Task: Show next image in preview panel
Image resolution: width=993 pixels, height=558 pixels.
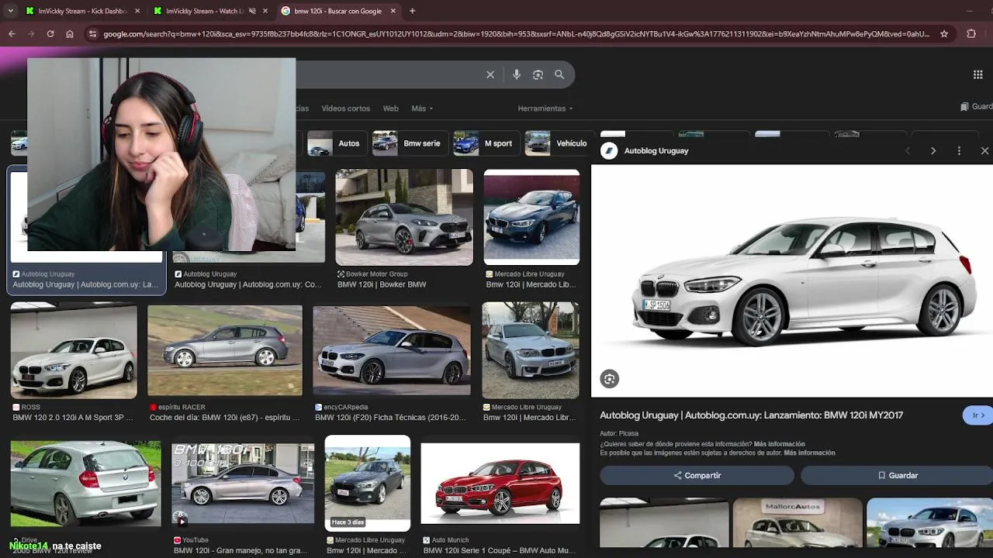Action: (x=933, y=151)
